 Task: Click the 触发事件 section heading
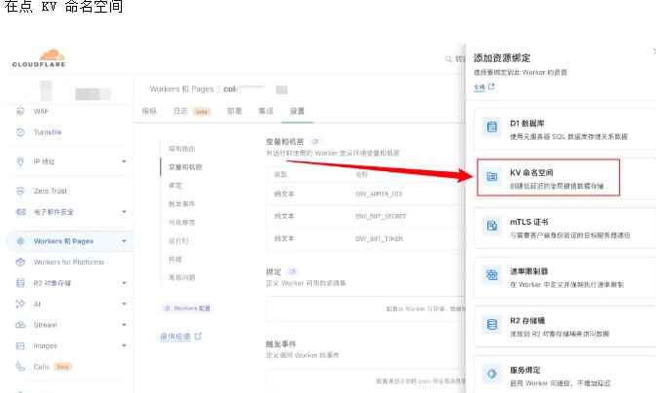coord(281,344)
